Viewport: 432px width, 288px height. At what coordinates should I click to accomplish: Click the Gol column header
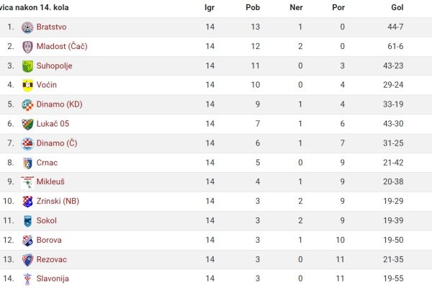tap(397, 7)
